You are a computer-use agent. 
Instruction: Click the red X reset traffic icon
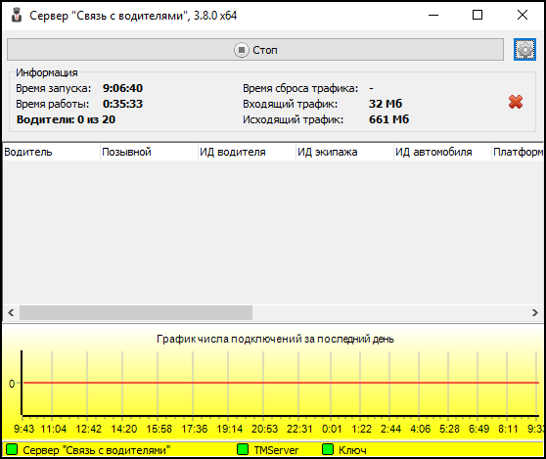(516, 102)
